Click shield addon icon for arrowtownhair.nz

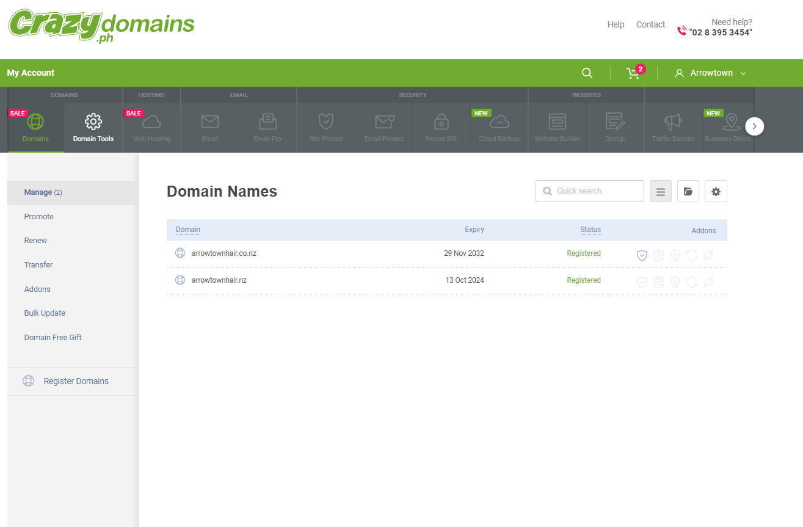point(642,282)
